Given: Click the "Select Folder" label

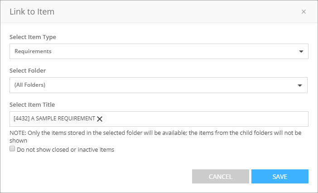Looking at the screenshot, I should (28, 70).
